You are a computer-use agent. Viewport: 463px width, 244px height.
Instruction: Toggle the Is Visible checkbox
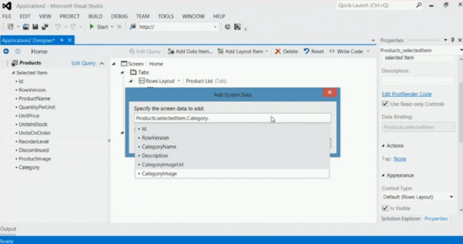click(385, 208)
